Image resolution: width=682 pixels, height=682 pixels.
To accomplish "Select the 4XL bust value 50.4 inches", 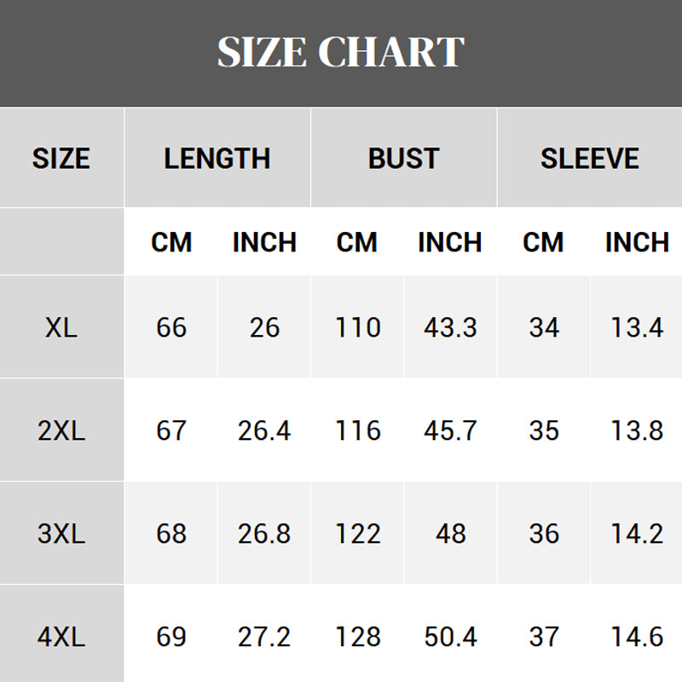I will (450, 637).
